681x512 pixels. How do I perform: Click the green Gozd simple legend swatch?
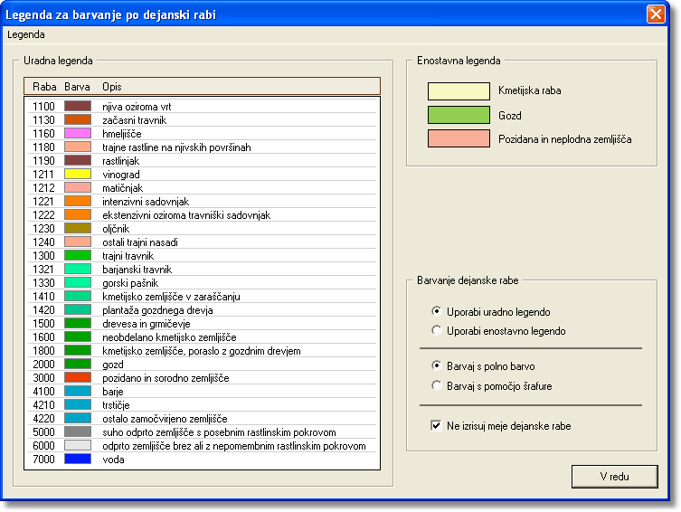coord(459,115)
